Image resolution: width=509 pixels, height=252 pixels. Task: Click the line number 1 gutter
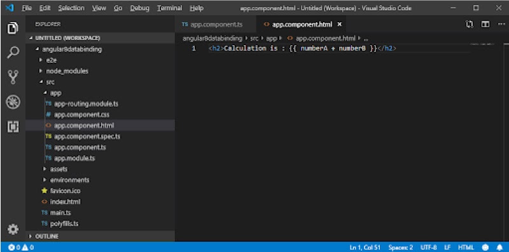(x=193, y=49)
